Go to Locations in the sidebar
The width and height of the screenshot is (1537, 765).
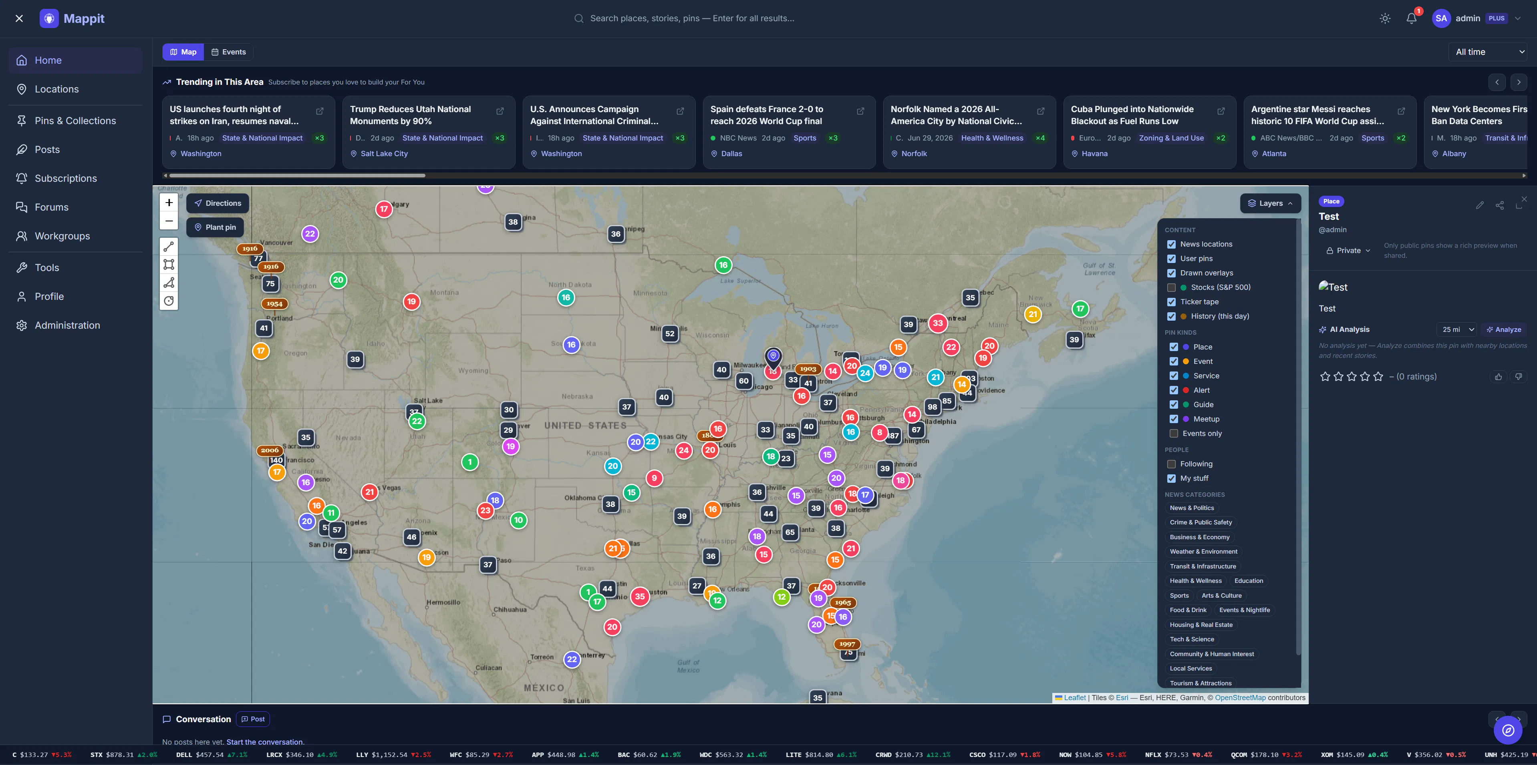(75, 89)
